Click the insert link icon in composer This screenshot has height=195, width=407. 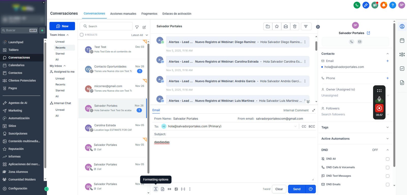pos(169,189)
